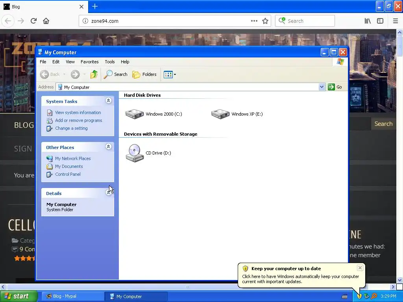Go to browser home page

[x=46, y=21]
